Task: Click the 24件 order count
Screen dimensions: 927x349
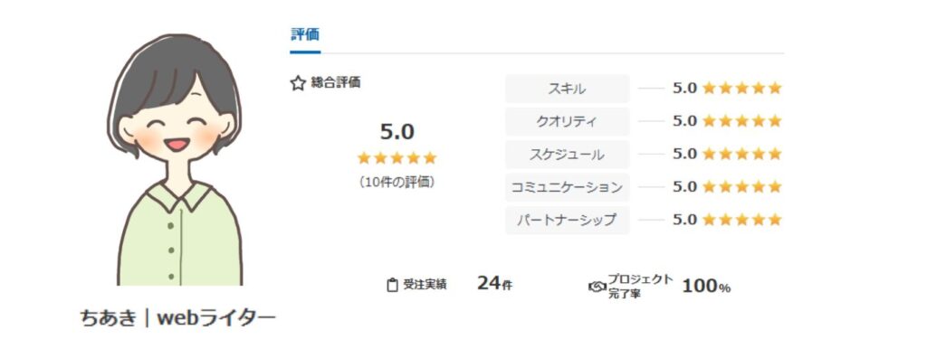Action: point(495,284)
